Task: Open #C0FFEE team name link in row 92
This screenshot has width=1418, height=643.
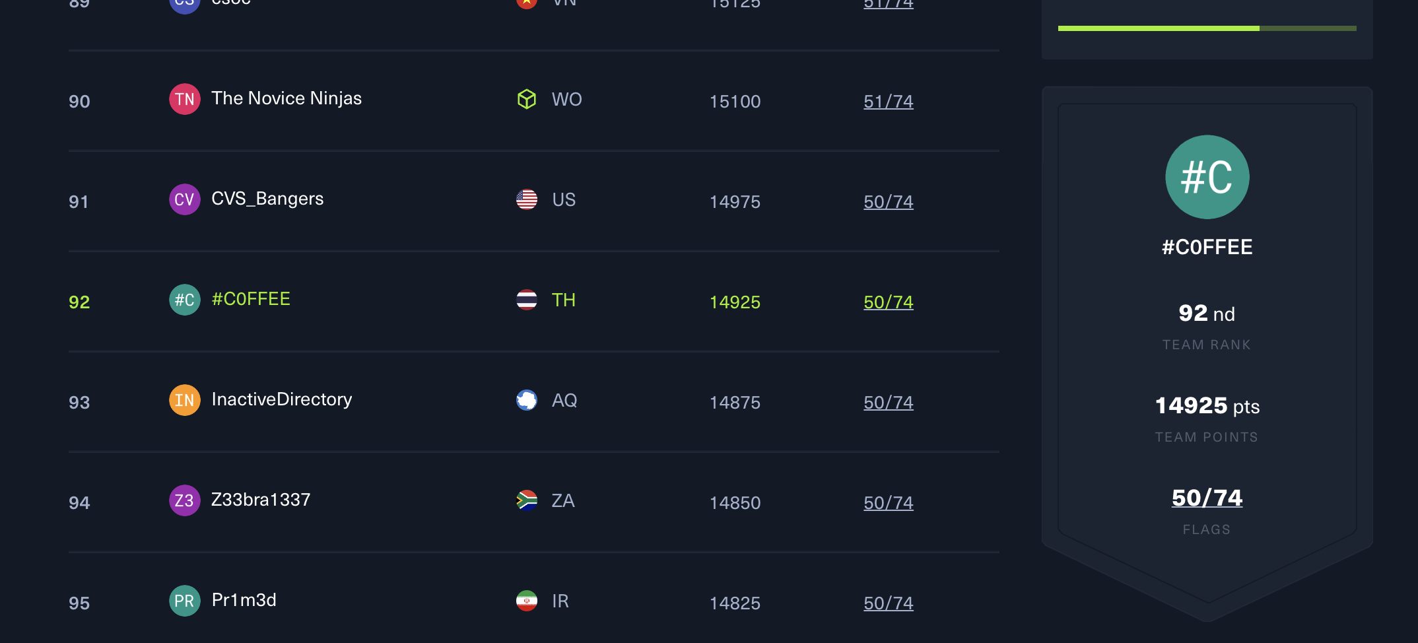Action: pyautogui.click(x=250, y=299)
